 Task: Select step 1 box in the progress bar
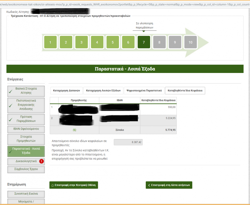point(50,42)
